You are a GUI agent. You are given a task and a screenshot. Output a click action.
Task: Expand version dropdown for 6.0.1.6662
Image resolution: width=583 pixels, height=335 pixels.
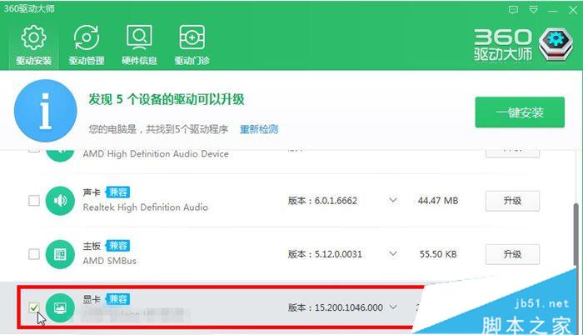392,200
